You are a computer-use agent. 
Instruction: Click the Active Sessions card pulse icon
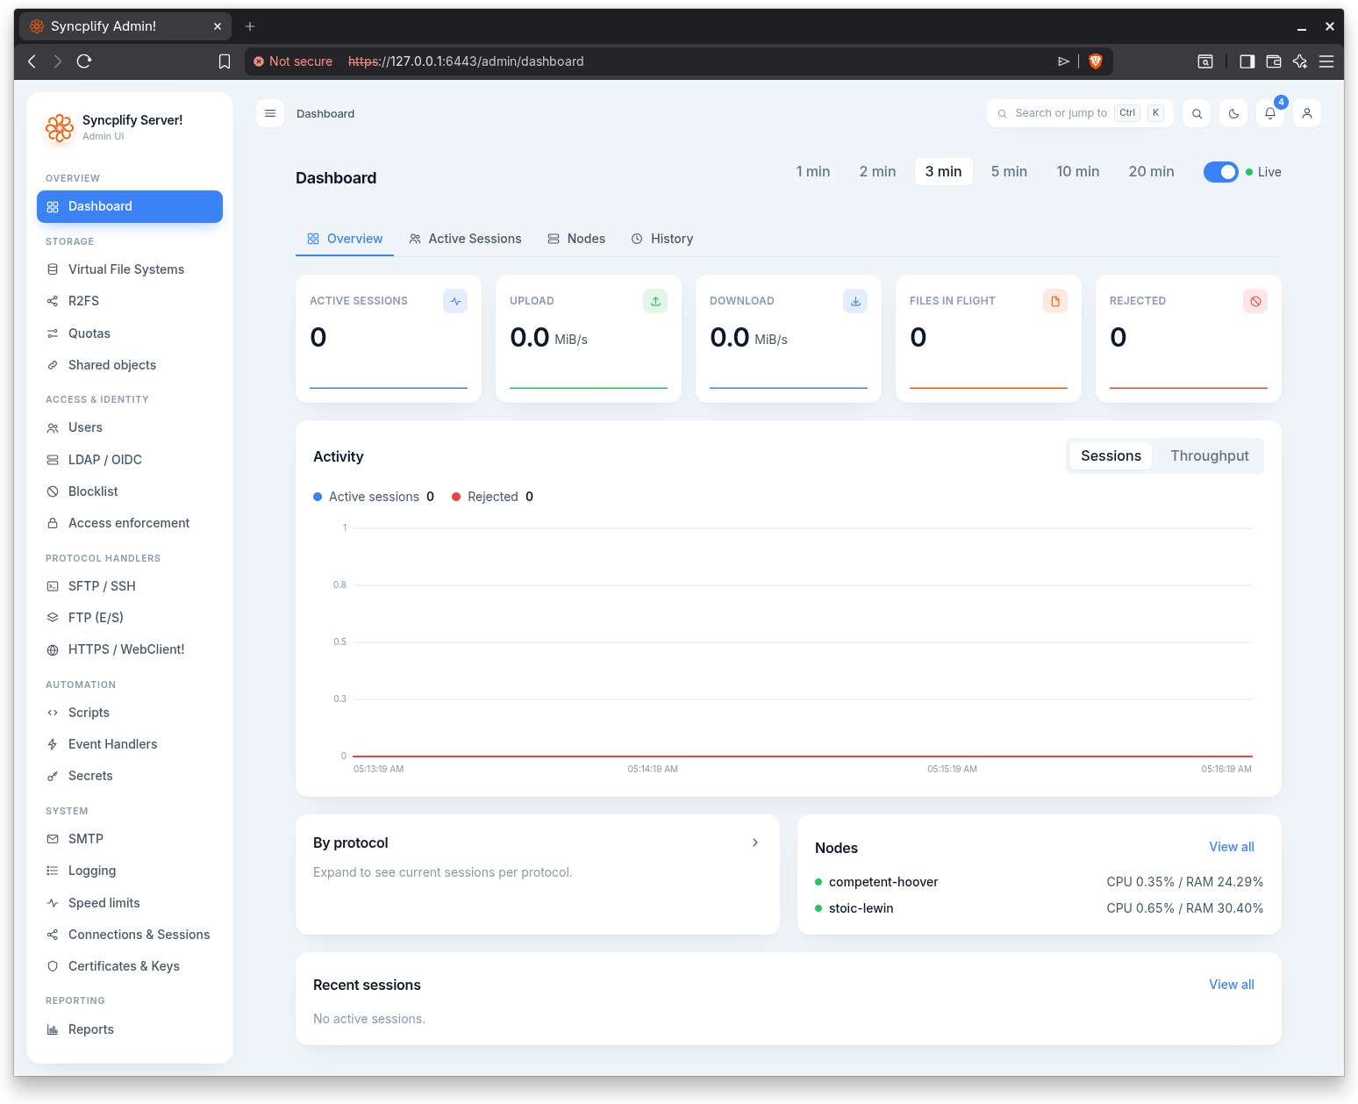pyautogui.click(x=455, y=301)
